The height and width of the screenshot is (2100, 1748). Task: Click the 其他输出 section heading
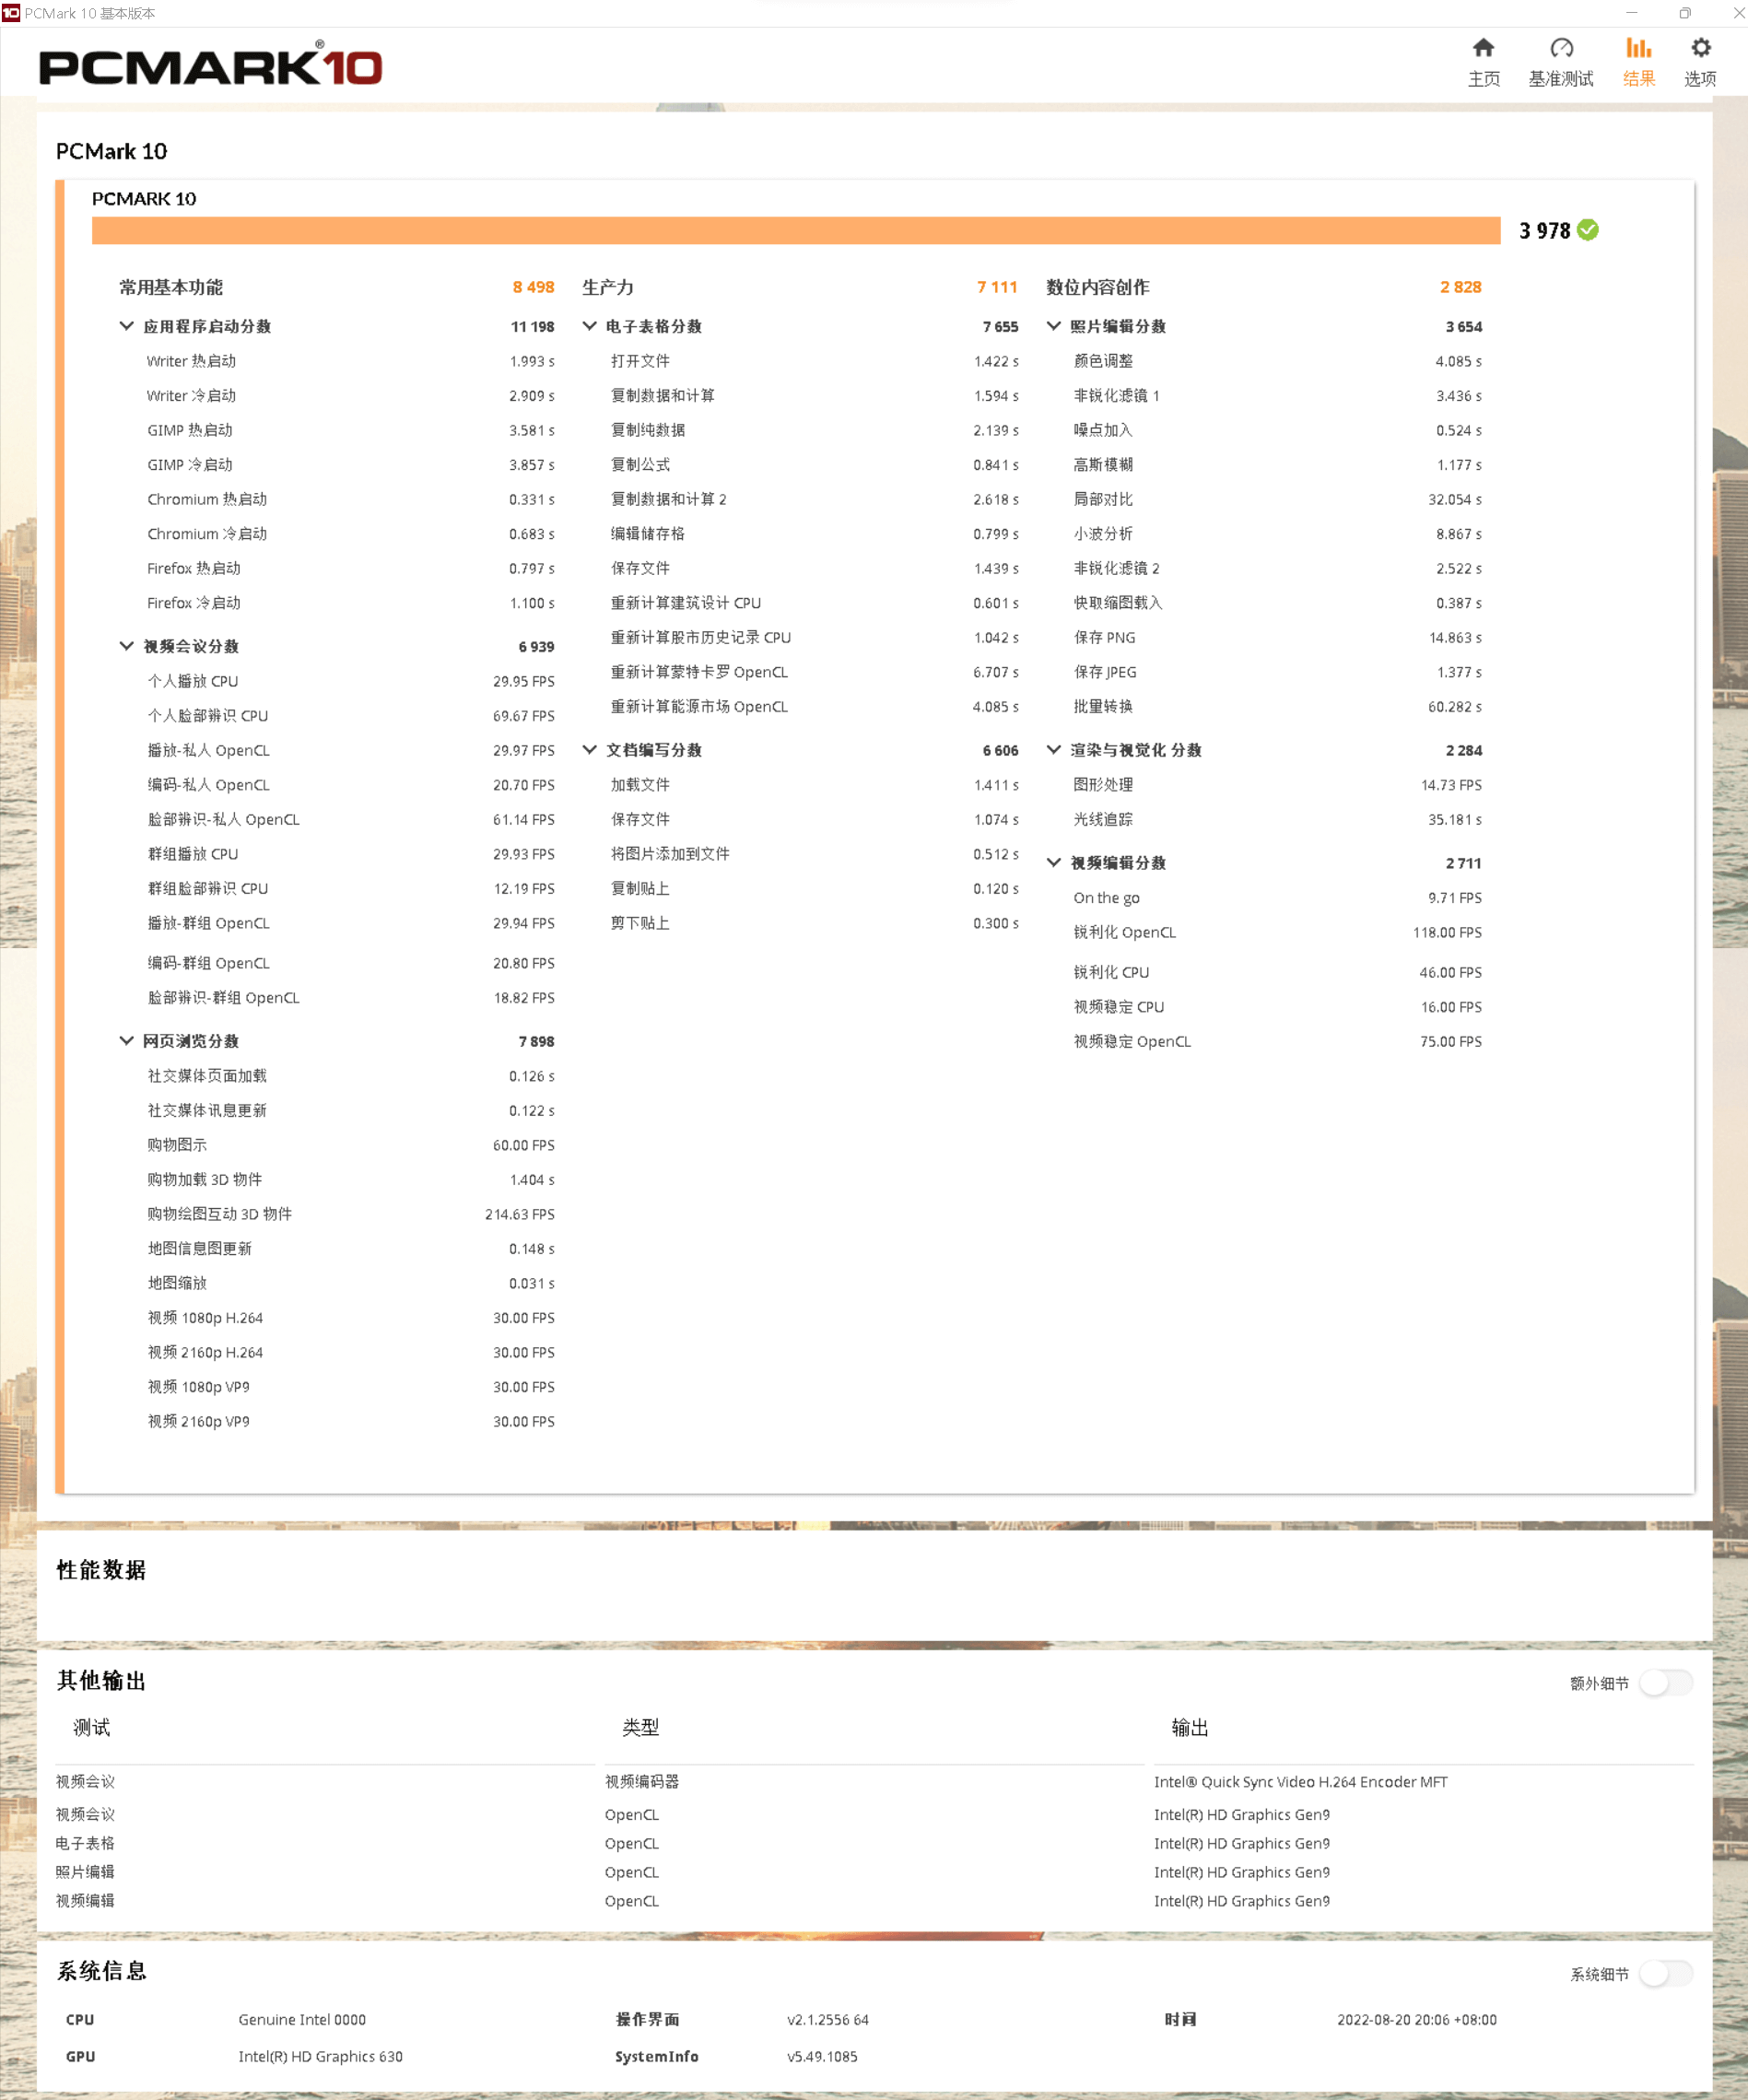click(x=101, y=1680)
